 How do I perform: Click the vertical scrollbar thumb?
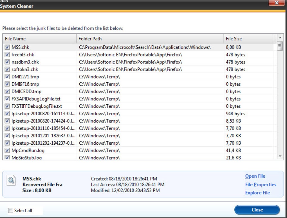coord(280,46)
